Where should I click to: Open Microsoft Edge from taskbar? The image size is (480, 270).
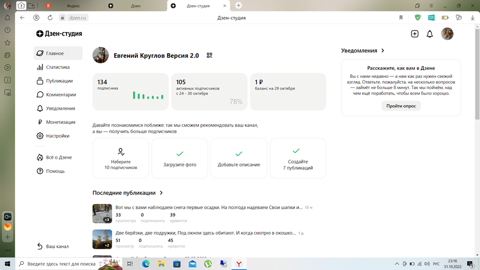point(146,264)
